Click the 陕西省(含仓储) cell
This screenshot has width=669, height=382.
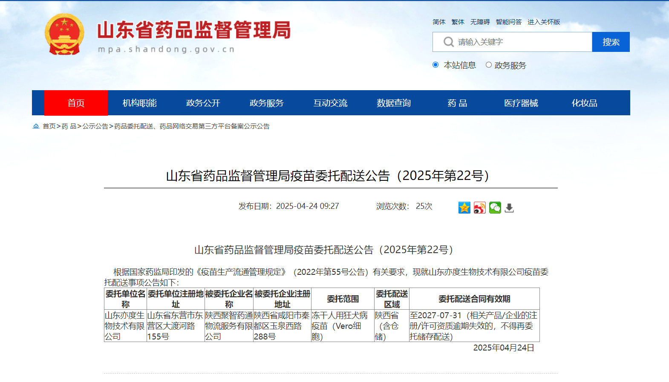[x=392, y=326]
